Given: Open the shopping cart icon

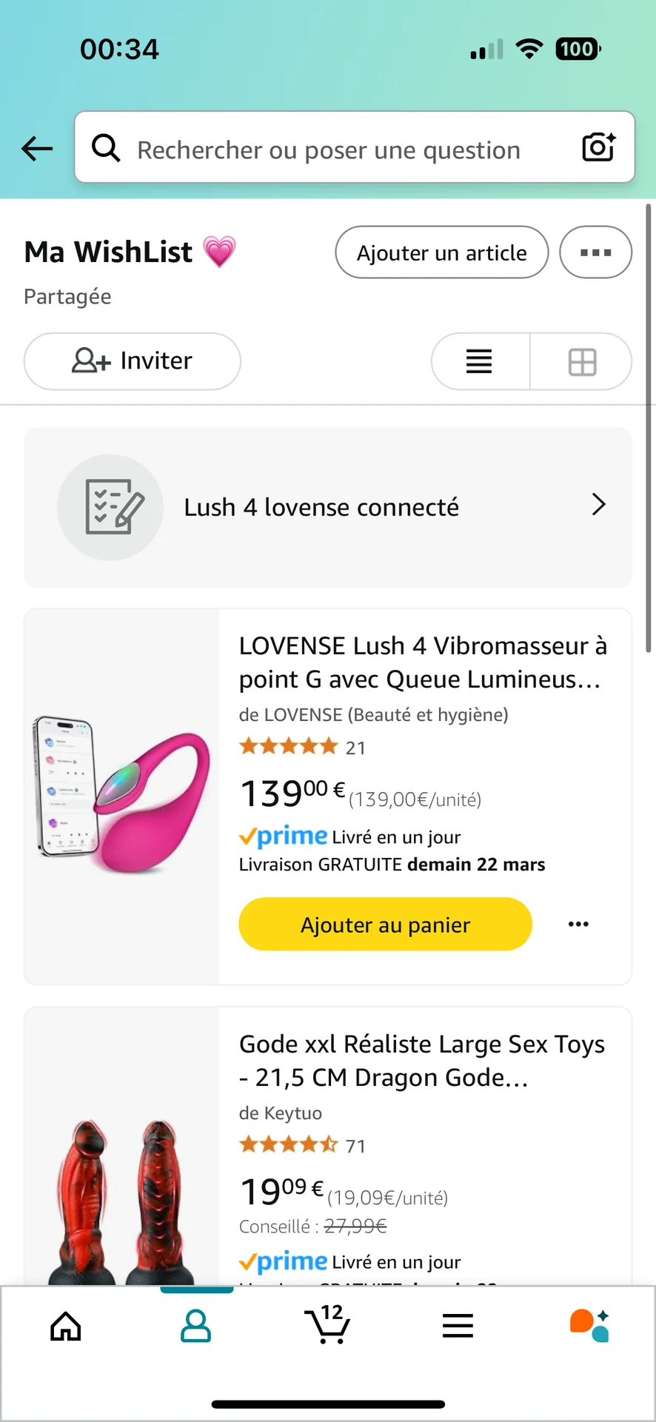Looking at the screenshot, I should click(327, 1324).
